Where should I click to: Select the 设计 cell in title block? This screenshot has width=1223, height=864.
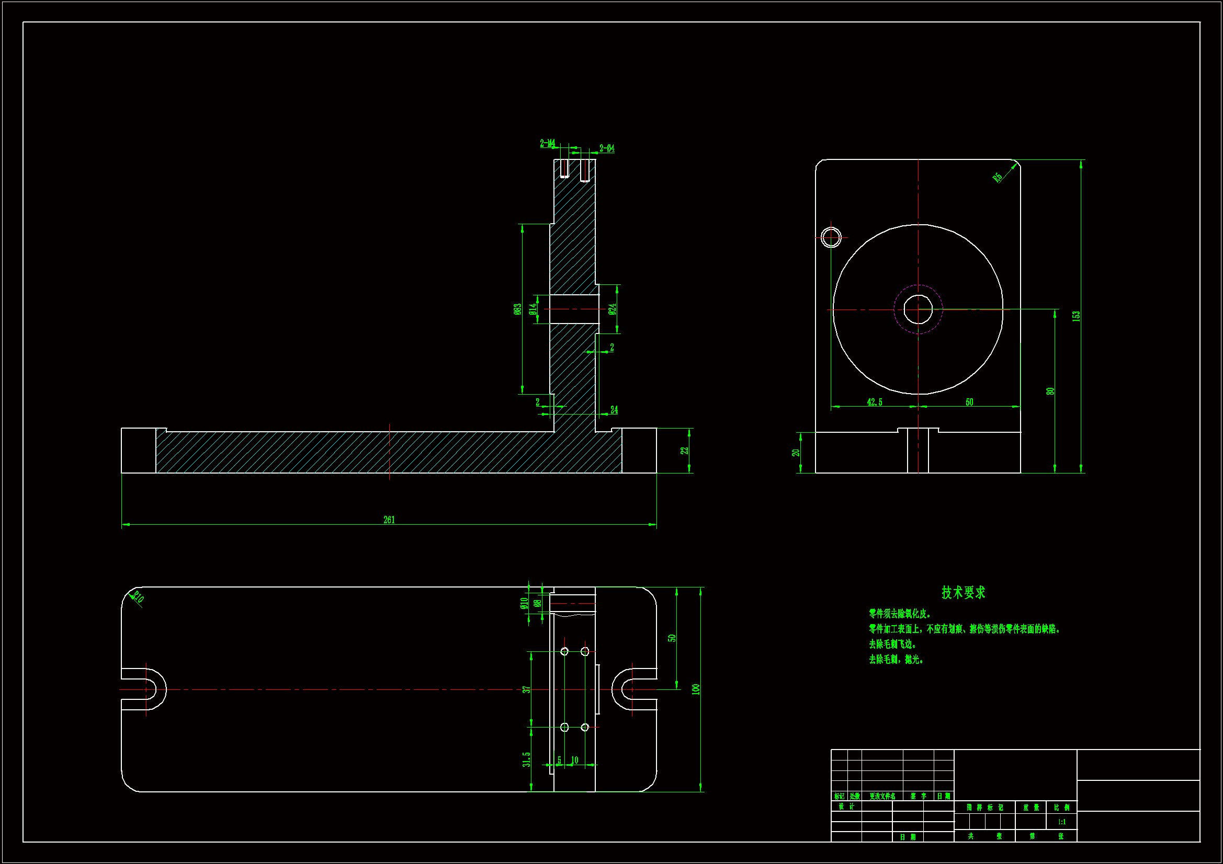pos(846,807)
